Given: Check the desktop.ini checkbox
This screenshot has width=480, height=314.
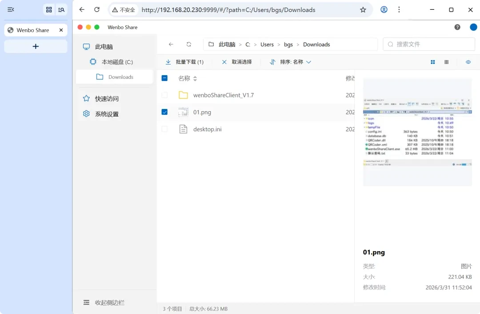Looking at the screenshot, I should pyautogui.click(x=164, y=129).
